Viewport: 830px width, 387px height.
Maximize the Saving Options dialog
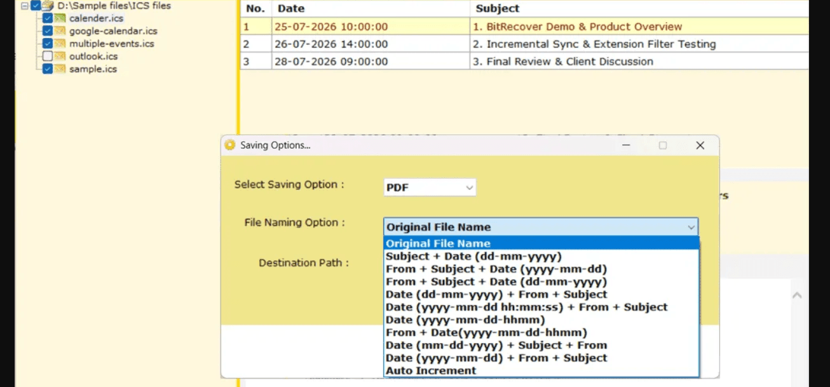663,146
